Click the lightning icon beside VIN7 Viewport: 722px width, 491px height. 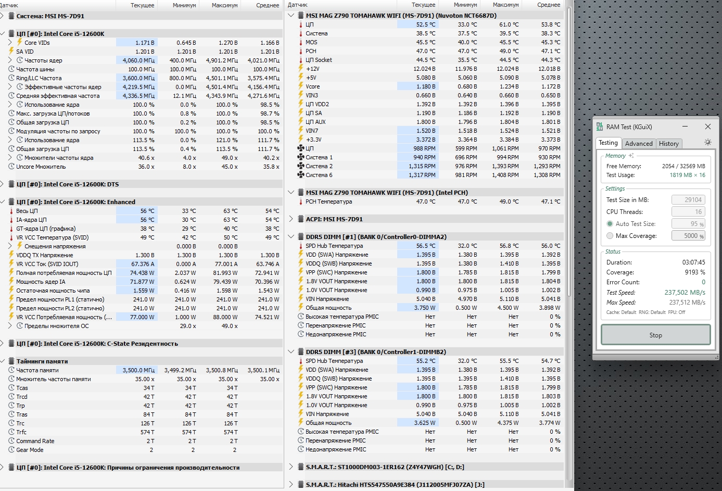(301, 130)
